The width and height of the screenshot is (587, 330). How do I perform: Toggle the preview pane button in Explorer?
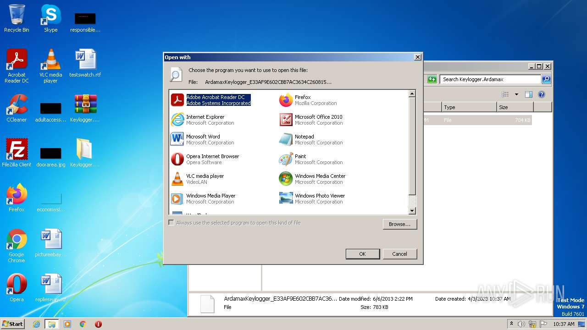[529, 94]
